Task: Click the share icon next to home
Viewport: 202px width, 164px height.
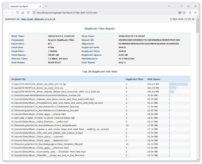Action: coord(28,12)
